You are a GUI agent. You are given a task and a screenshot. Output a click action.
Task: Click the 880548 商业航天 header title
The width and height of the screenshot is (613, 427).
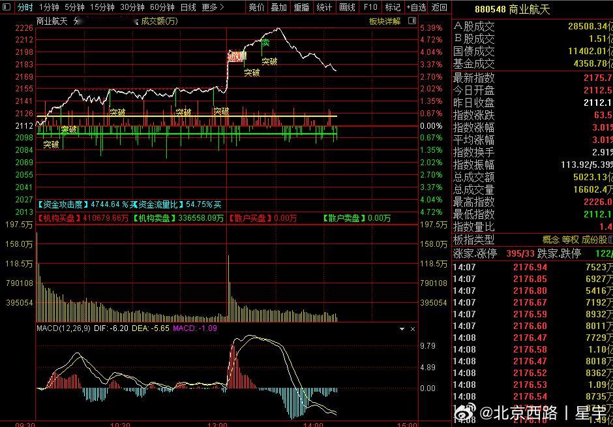tap(512, 9)
